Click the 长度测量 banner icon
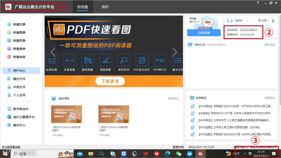 [x=70, y=60]
